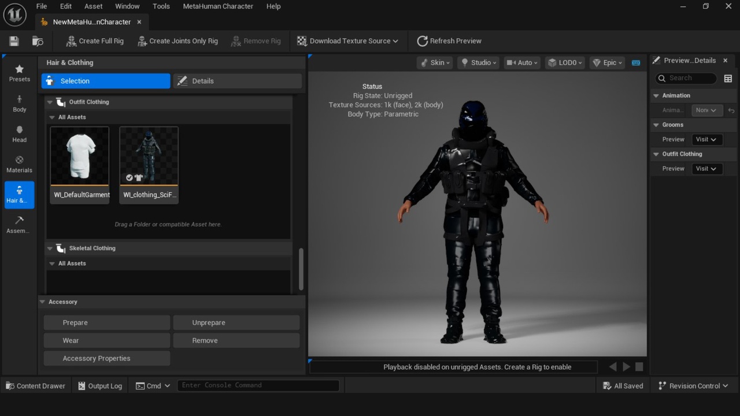This screenshot has height=416, width=740.
Task: Click the All Saved status indicator
Action: click(x=623, y=386)
